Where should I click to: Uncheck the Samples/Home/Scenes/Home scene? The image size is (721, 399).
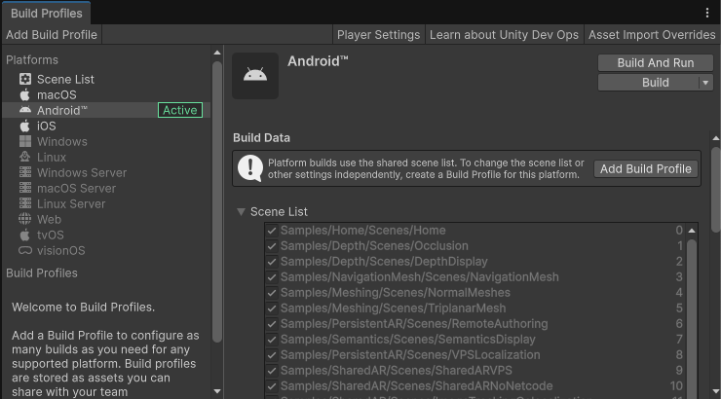(x=272, y=231)
